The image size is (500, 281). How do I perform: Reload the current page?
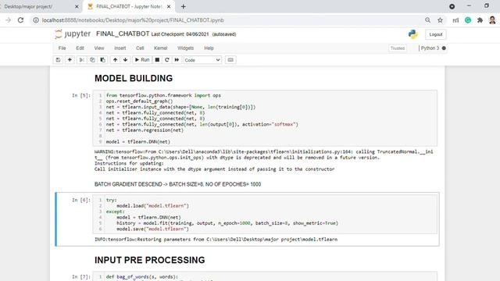pyautogui.click(x=21, y=20)
